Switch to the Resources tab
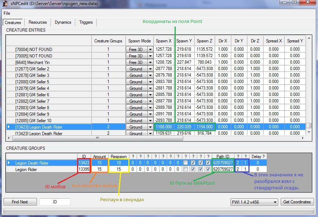The width and height of the screenshot is (318, 217). coord(38,22)
